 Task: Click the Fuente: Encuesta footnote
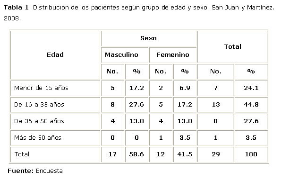pos(36,171)
